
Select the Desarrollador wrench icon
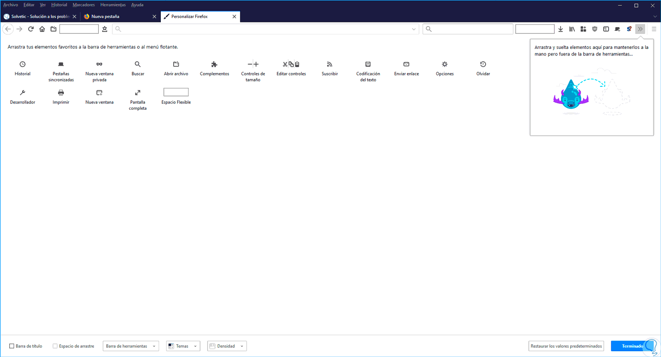(22, 93)
